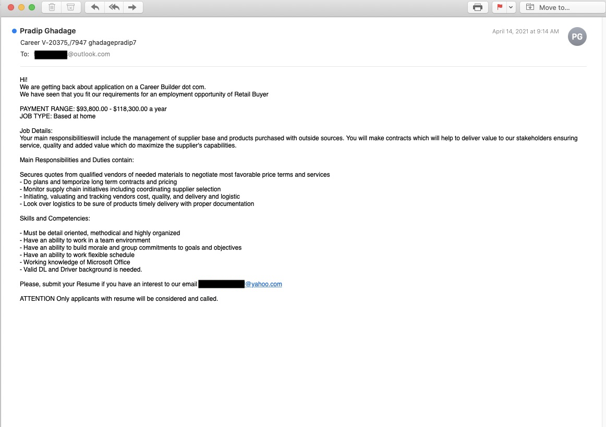606x427 pixels.
Task: Click the PG sender avatar
Action: [577, 36]
